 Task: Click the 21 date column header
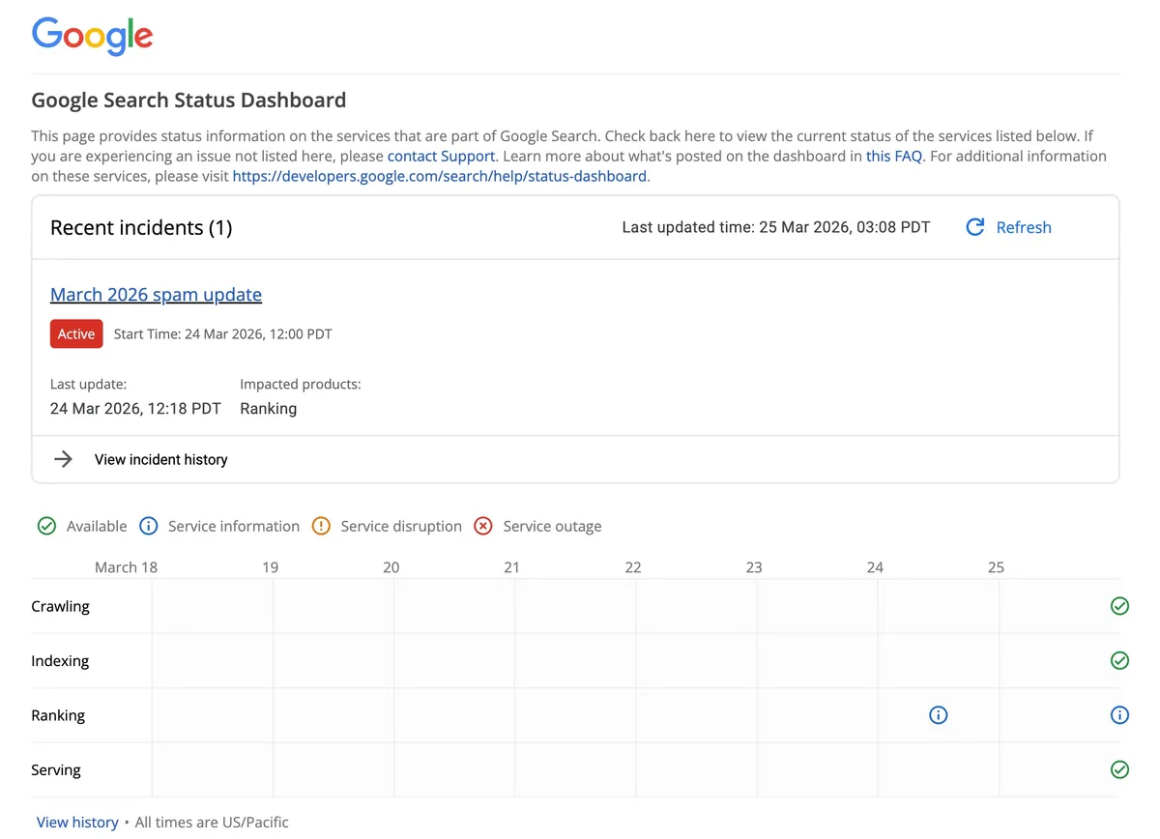pyautogui.click(x=511, y=567)
